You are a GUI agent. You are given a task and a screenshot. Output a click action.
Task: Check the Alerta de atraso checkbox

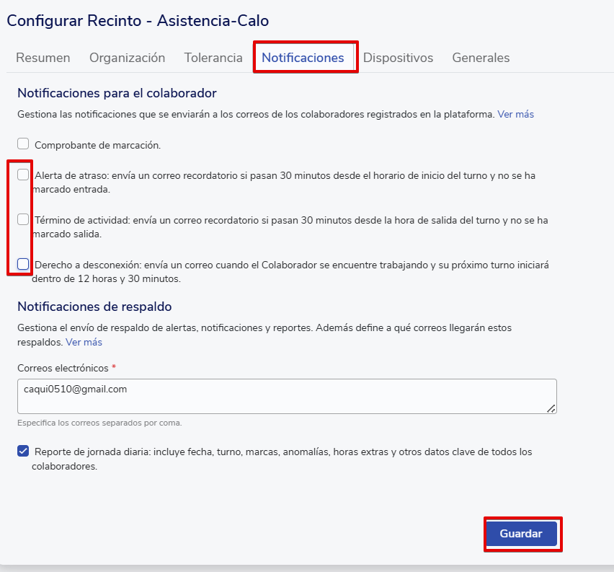[x=23, y=175]
